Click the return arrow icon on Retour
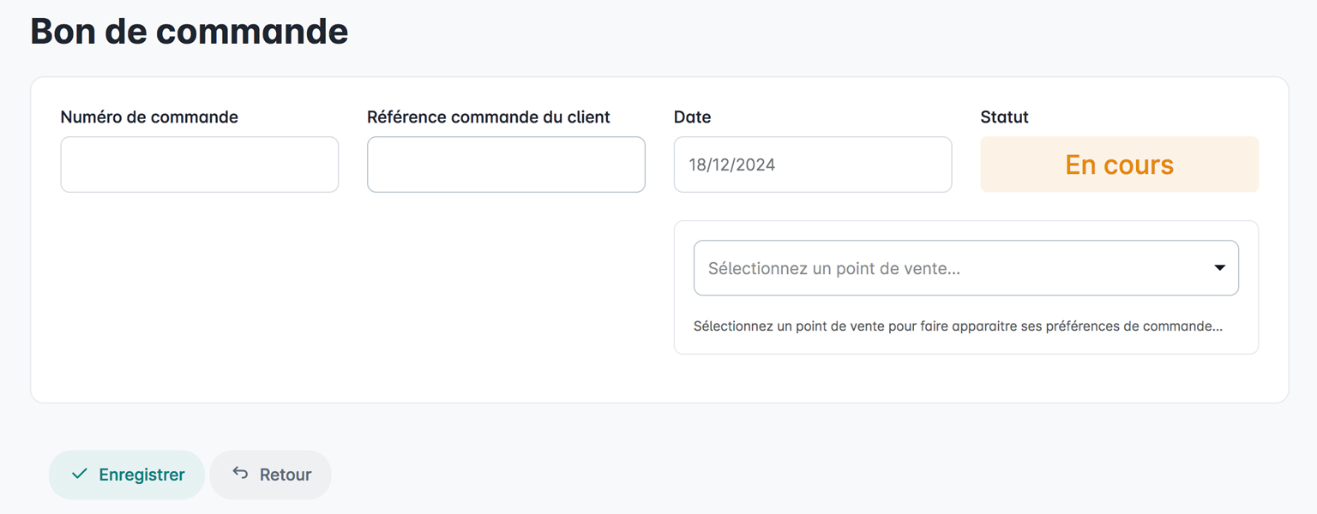Viewport: 1317px width, 514px height. pos(241,474)
